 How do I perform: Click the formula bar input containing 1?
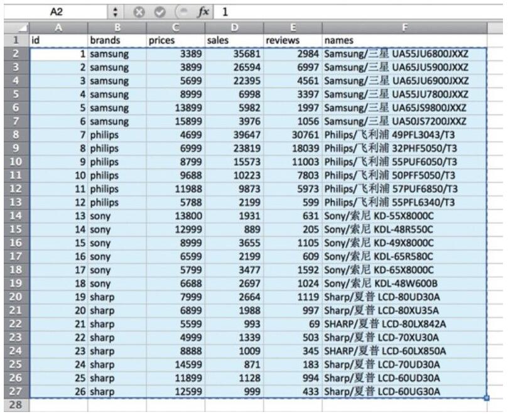[358, 13]
